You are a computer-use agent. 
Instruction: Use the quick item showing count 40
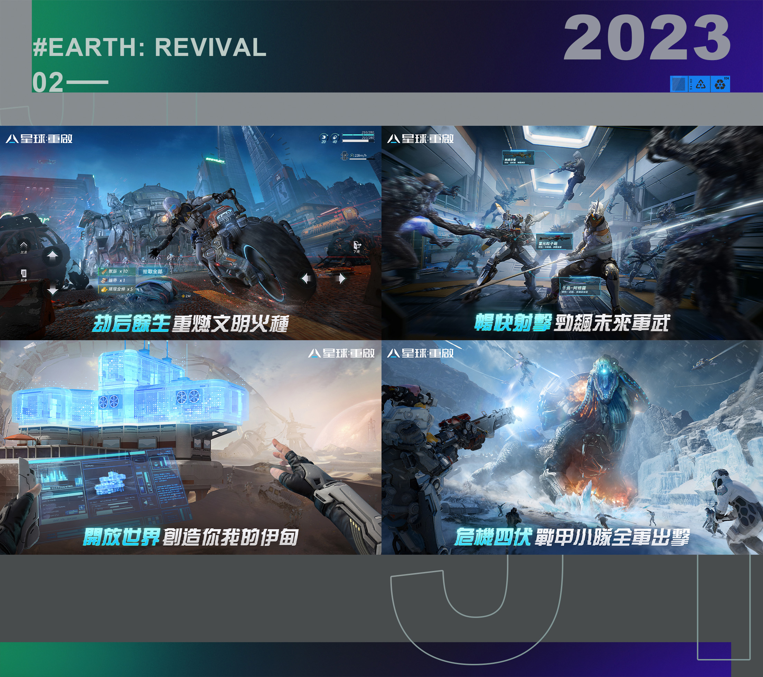click(335, 138)
